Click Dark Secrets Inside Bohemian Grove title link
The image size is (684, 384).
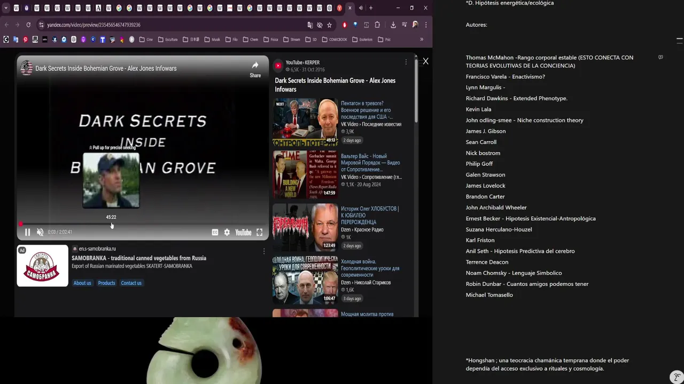click(335, 85)
